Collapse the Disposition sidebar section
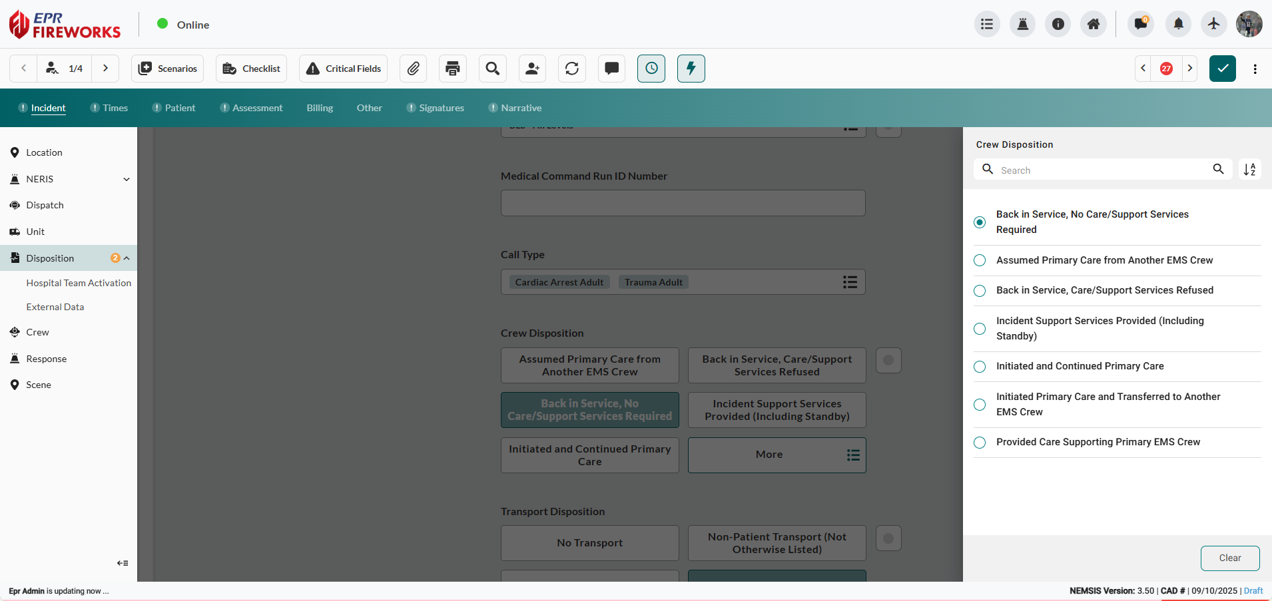 pyautogui.click(x=127, y=258)
